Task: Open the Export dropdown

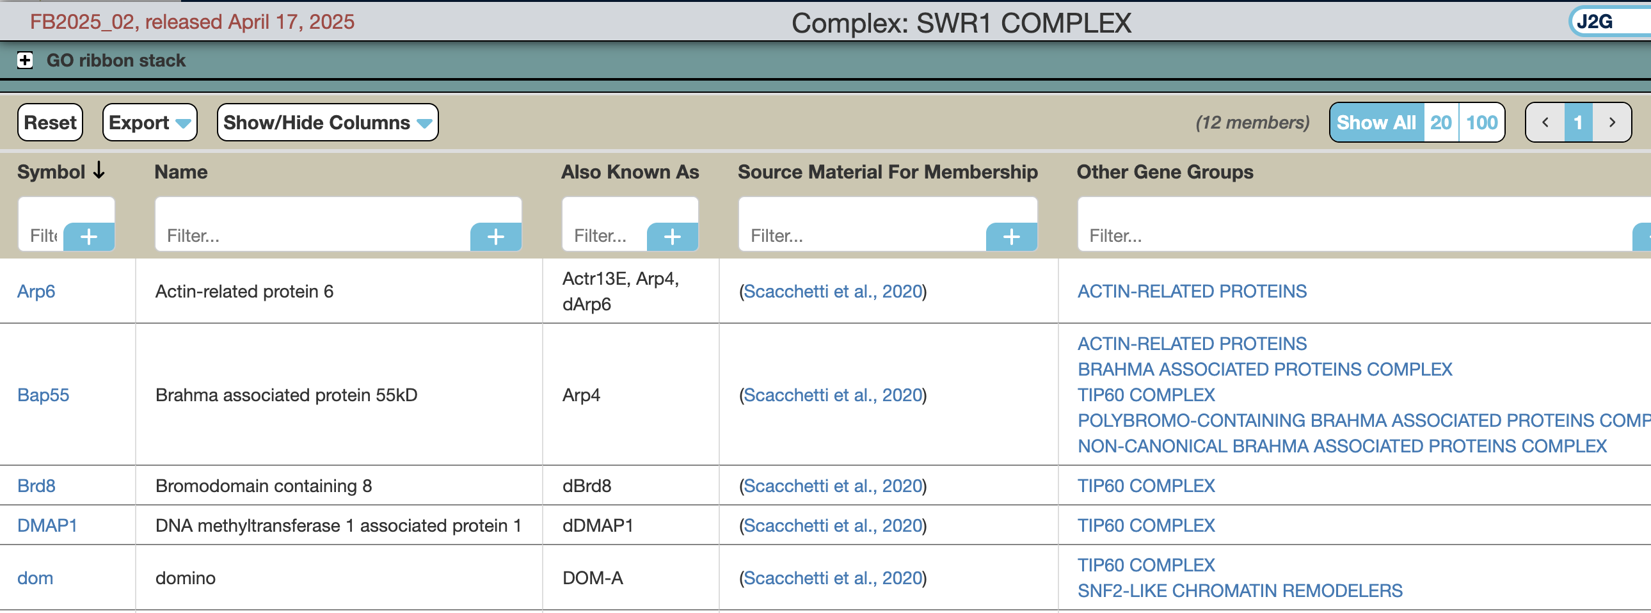Action: pos(149,122)
